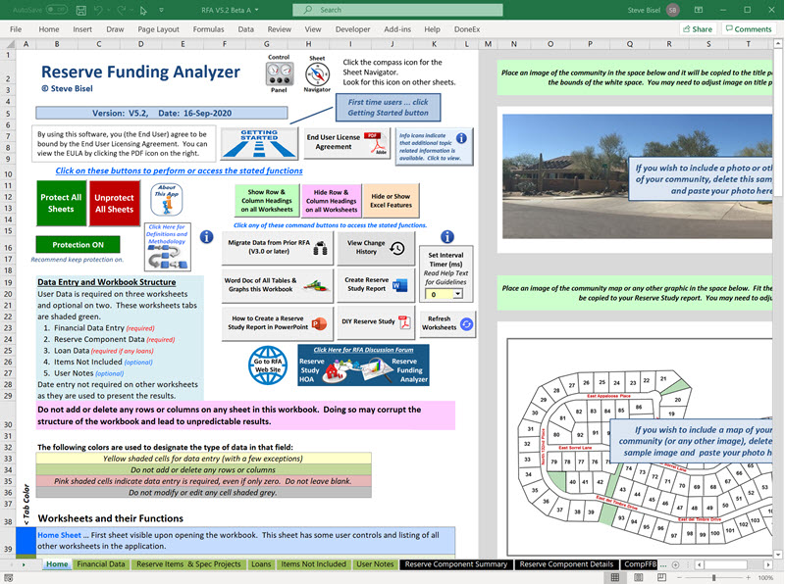Click the Getting Started button

258,142
